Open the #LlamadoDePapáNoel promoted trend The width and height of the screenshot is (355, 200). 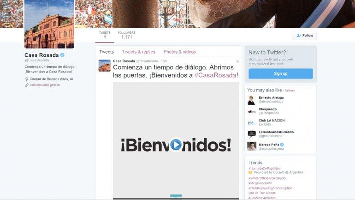click(265, 169)
